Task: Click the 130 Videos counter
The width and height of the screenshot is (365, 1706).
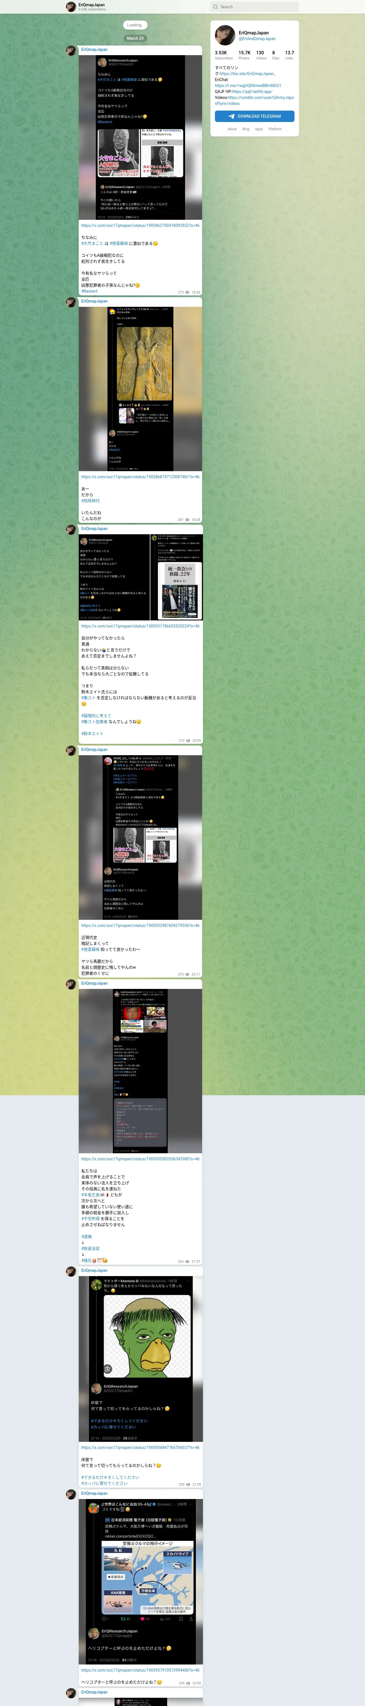Action: coord(261,55)
